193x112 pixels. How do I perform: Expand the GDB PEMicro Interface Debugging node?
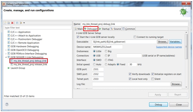coord(6,54)
